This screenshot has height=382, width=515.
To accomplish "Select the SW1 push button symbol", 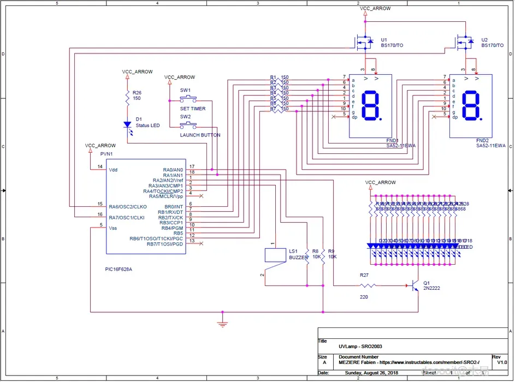I will [x=188, y=98].
